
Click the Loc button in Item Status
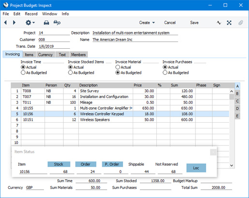pyautogui.click(x=196, y=168)
